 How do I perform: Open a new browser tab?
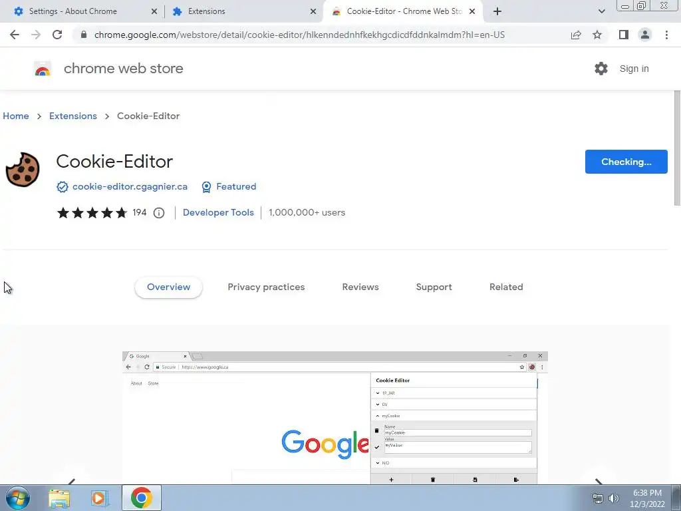pyautogui.click(x=497, y=11)
